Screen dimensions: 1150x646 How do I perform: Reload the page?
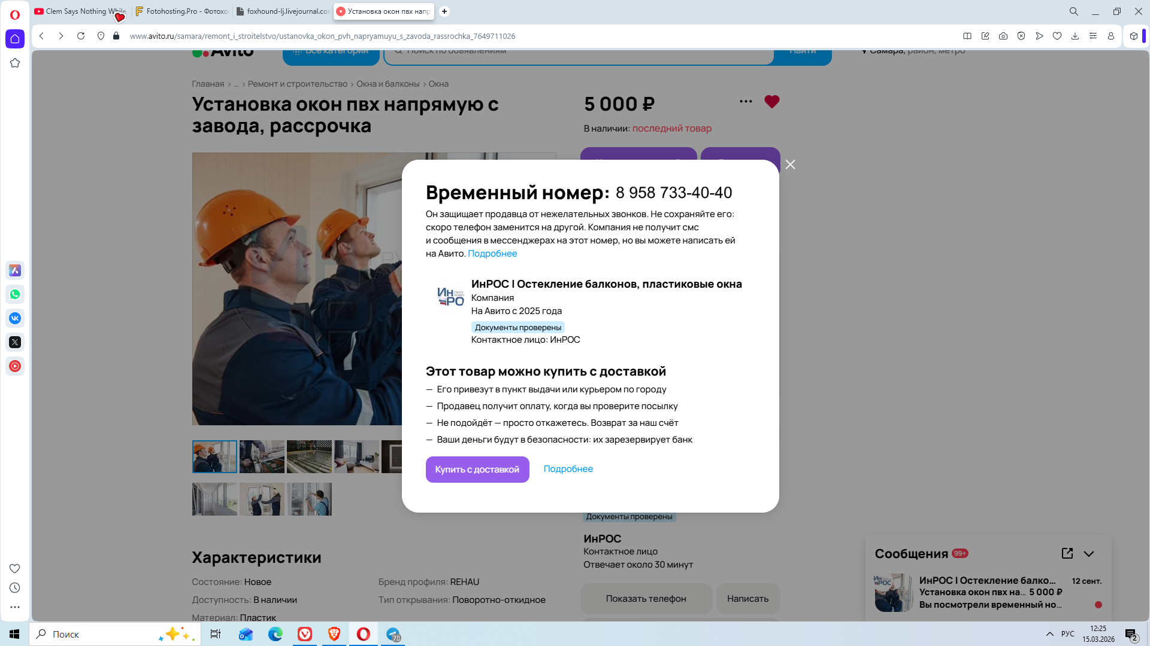tap(81, 36)
